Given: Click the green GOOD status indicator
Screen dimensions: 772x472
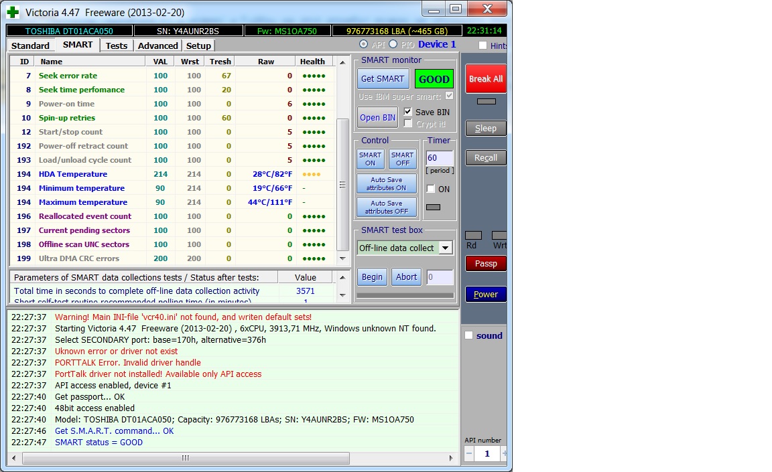Looking at the screenshot, I should coord(434,79).
